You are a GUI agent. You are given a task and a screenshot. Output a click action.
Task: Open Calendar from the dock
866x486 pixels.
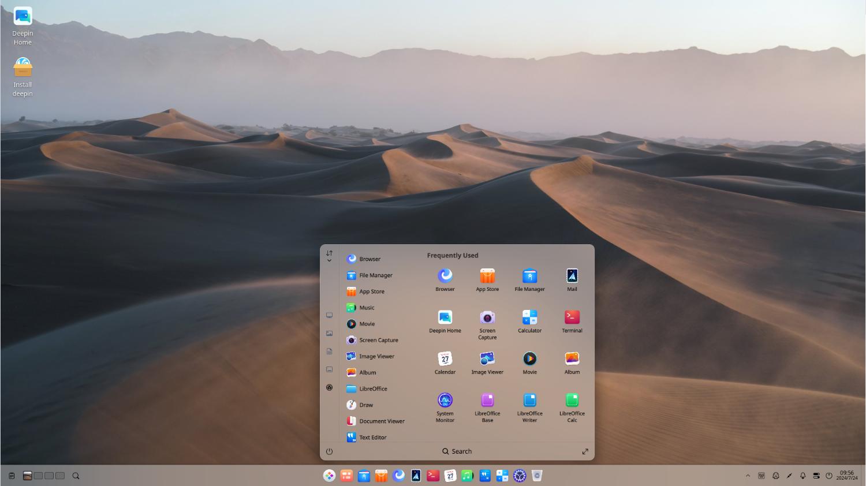(x=450, y=476)
